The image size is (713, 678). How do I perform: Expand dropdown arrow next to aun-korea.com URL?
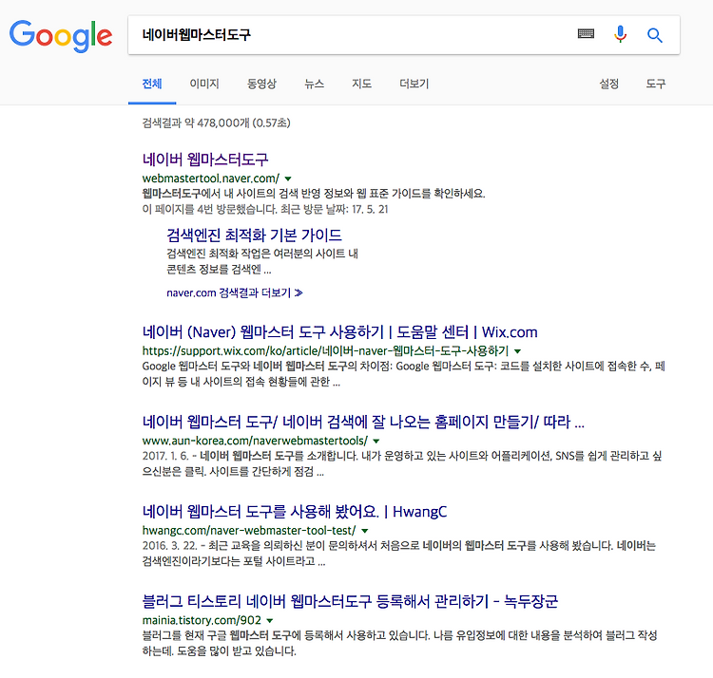[376, 441]
